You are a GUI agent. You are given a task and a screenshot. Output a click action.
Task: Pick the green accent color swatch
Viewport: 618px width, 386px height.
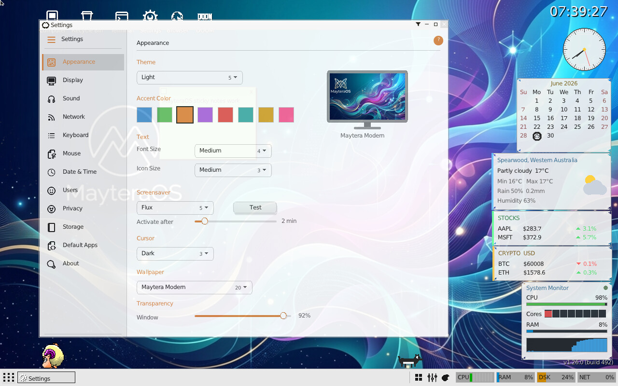tap(165, 115)
